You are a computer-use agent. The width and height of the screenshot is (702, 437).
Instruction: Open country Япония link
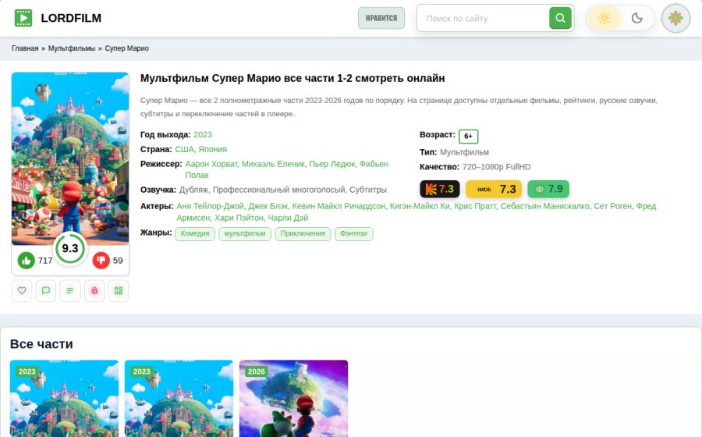coord(213,150)
